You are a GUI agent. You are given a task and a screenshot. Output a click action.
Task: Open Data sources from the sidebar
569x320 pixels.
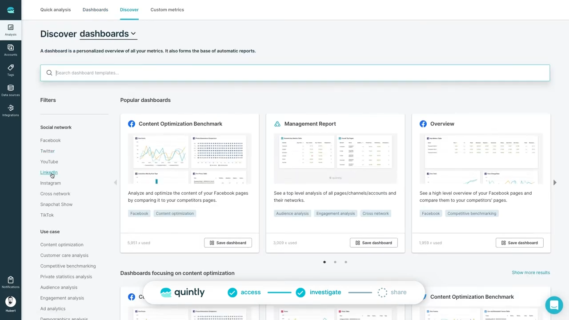point(10,90)
